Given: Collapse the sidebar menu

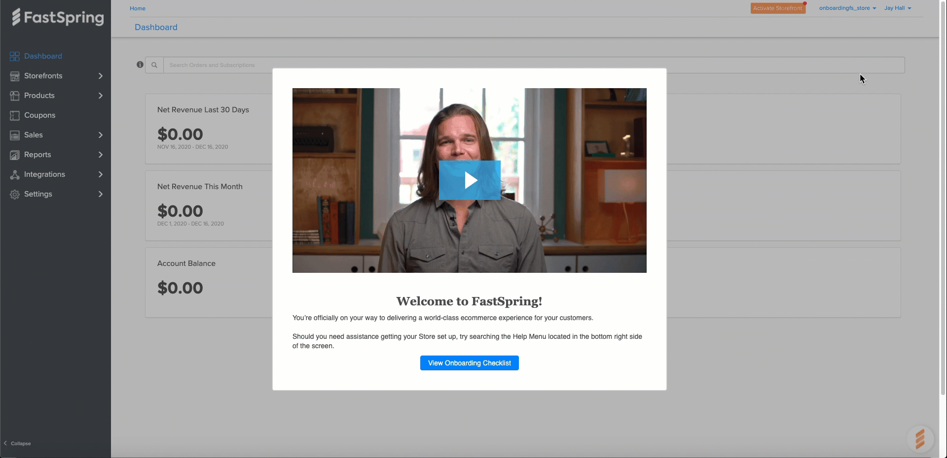Looking at the screenshot, I should click(17, 443).
